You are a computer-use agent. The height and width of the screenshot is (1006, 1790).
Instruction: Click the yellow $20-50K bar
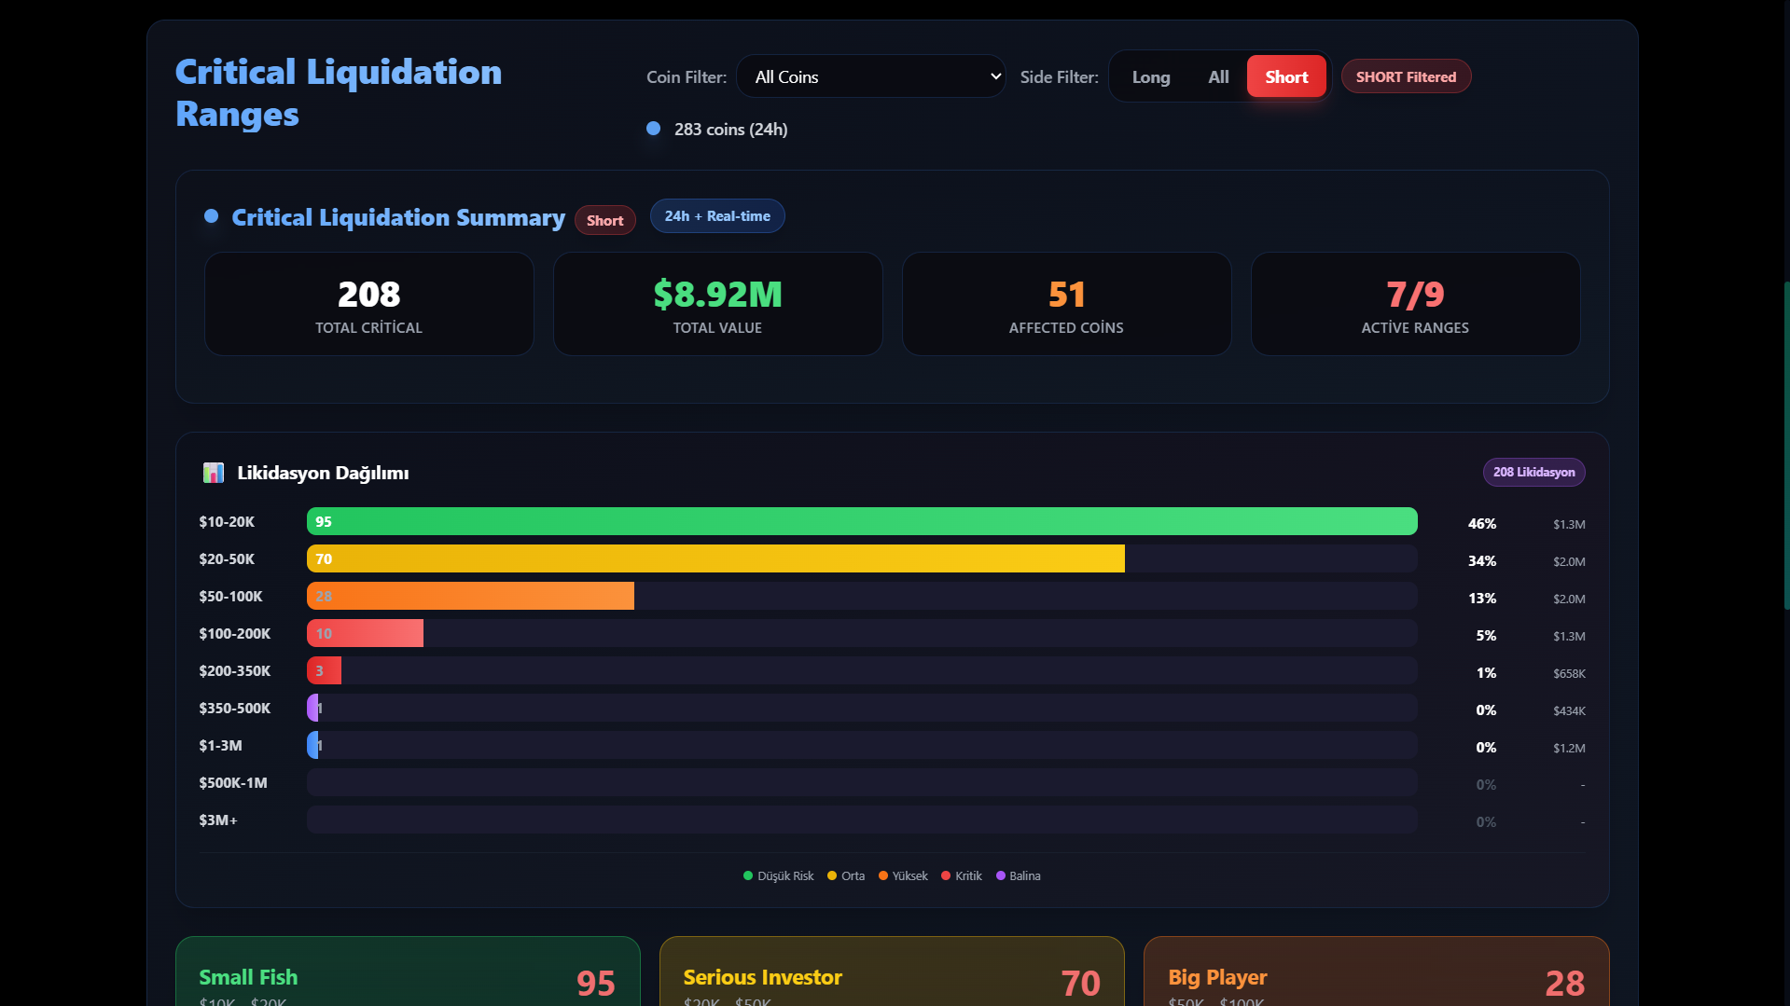[715, 559]
